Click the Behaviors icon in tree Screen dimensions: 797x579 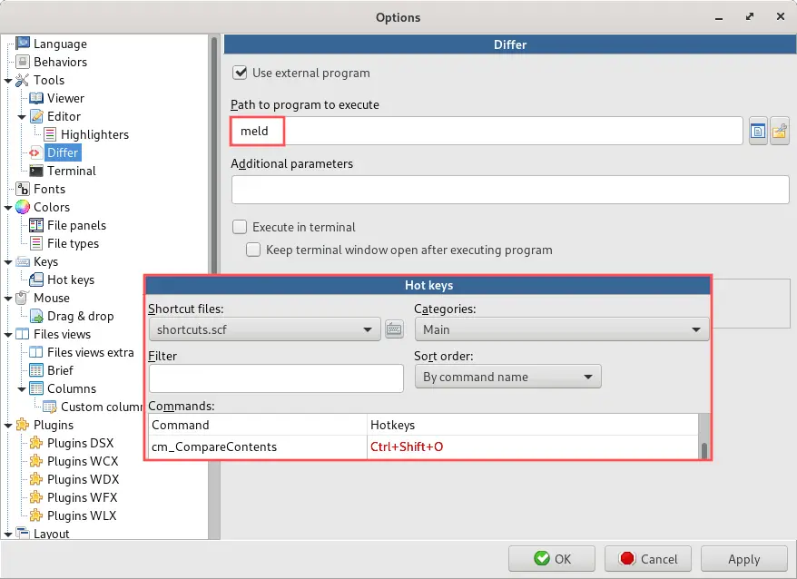23,62
